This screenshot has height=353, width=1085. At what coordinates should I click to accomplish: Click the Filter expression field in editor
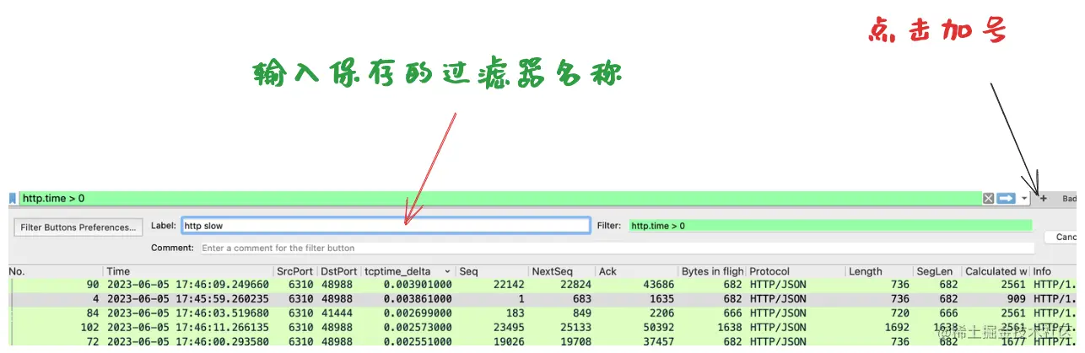tap(831, 226)
